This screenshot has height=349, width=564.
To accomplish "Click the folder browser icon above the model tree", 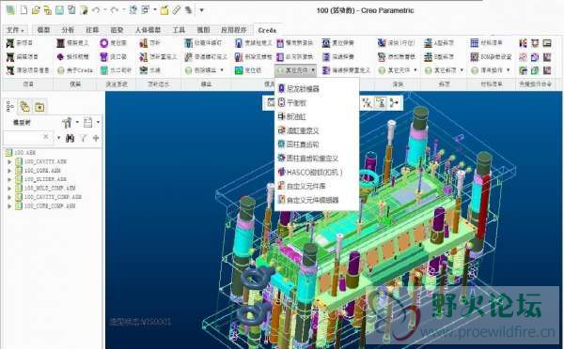I will [39, 107].
